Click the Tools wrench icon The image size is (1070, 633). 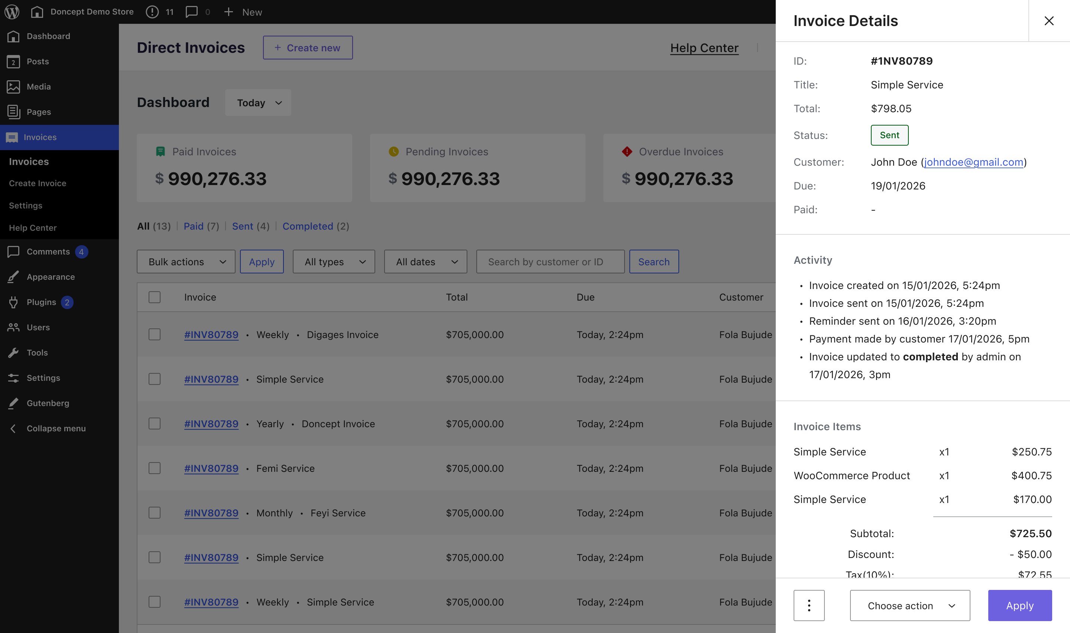(13, 353)
